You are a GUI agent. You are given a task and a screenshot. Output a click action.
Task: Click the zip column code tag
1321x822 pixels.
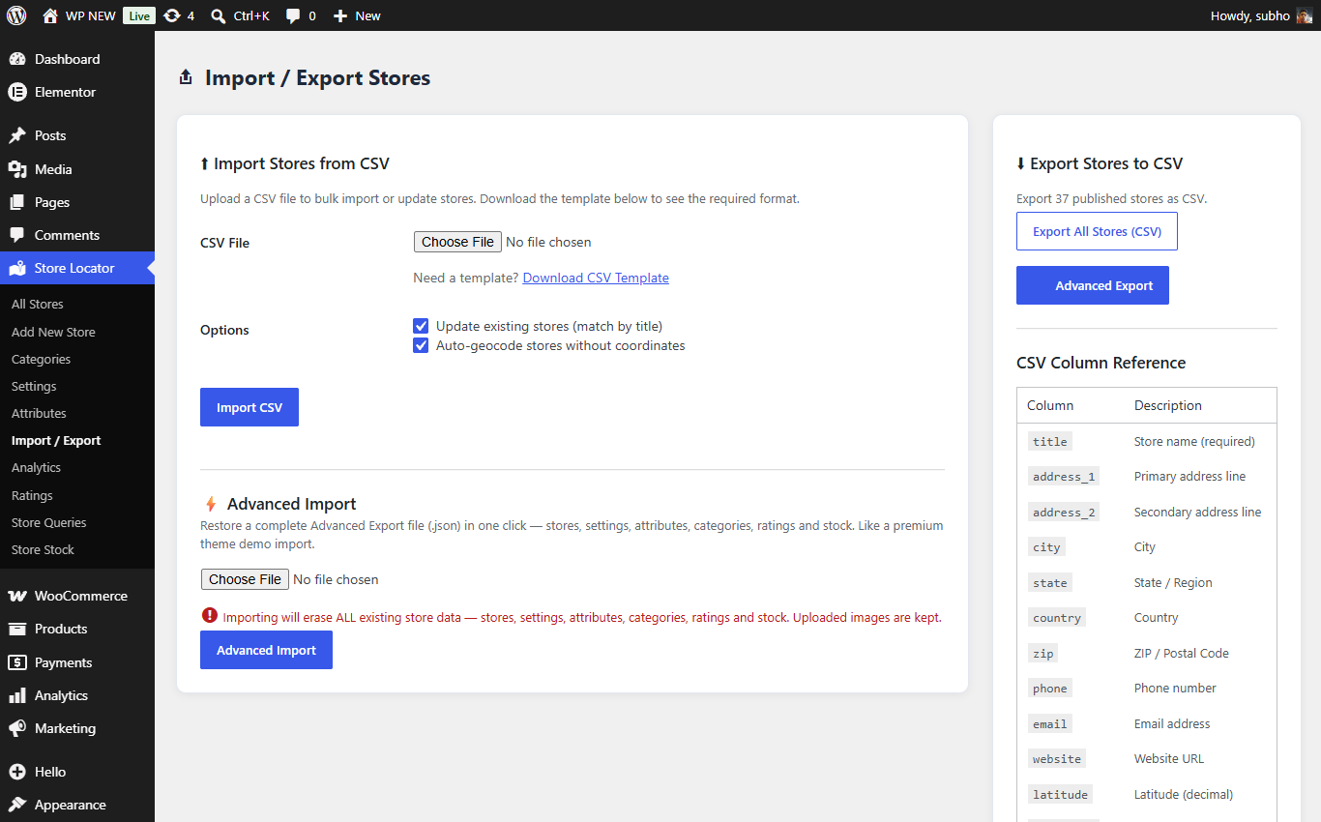click(1043, 653)
